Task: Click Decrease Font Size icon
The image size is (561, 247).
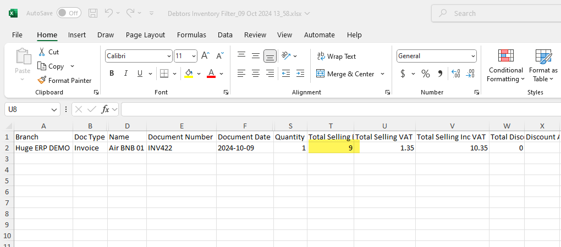Action: click(x=219, y=55)
